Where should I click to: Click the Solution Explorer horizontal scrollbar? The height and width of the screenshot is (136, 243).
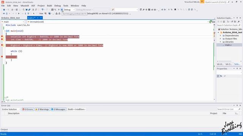click(229, 61)
